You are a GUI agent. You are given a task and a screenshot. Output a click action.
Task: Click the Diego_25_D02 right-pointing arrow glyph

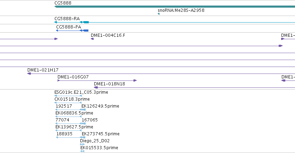[x=83, y=144]
